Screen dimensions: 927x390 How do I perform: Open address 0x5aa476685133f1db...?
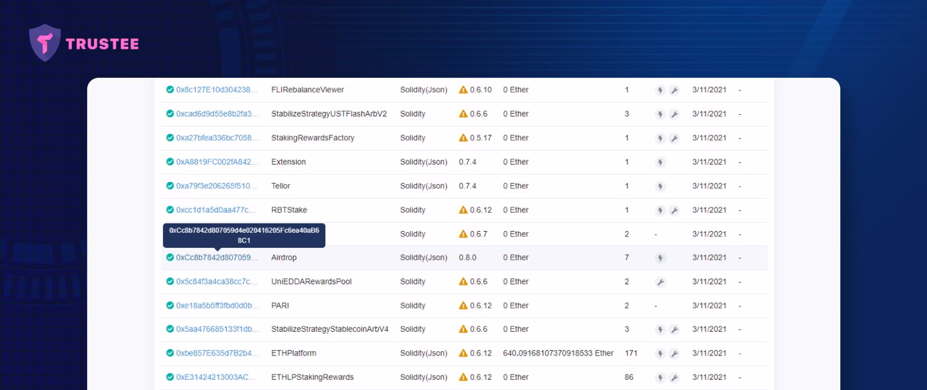217,329
